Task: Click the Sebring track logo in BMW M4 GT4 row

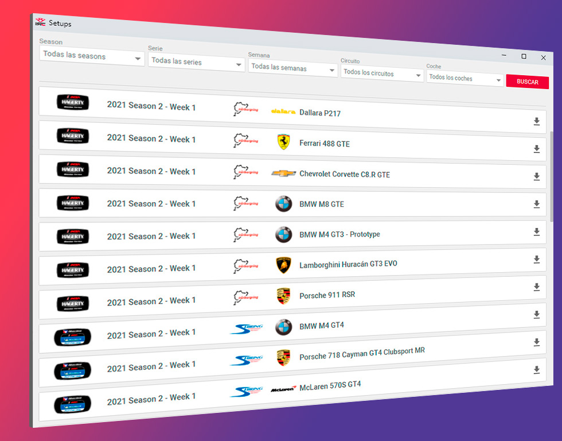Action: click(x=247, y=328)
